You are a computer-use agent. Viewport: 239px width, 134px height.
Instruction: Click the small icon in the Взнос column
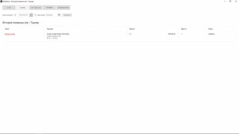tap(130, 34)
